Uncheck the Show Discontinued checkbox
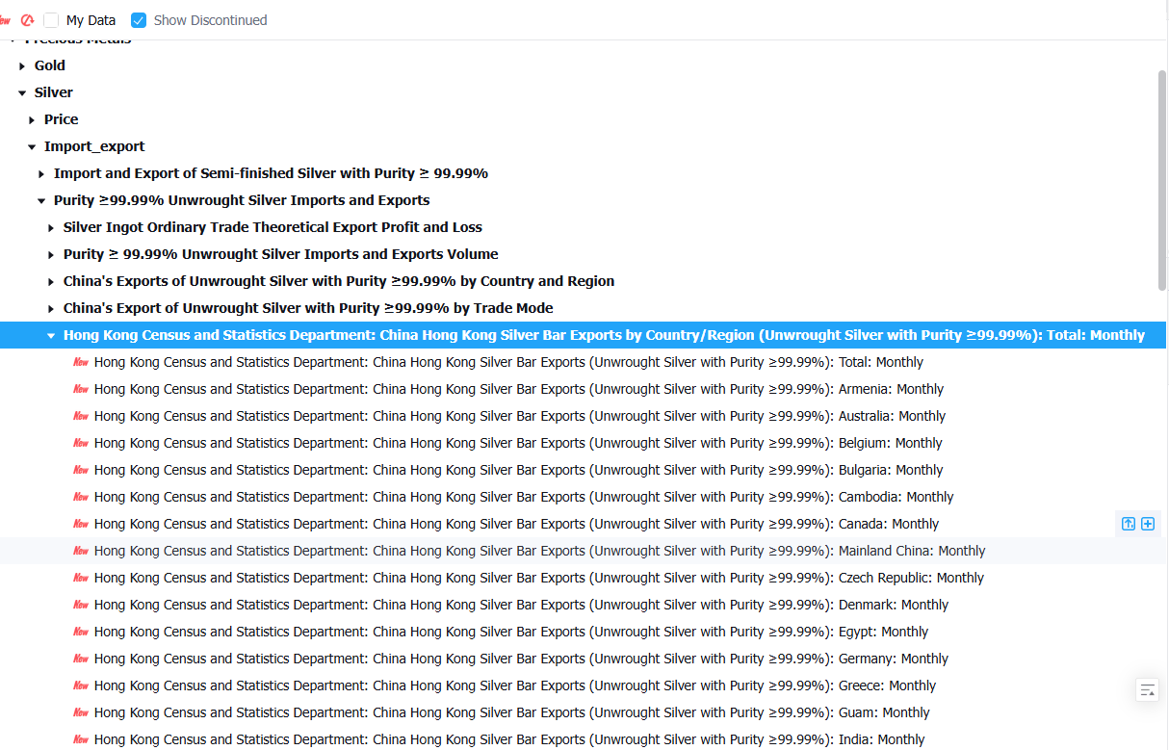 139,20
